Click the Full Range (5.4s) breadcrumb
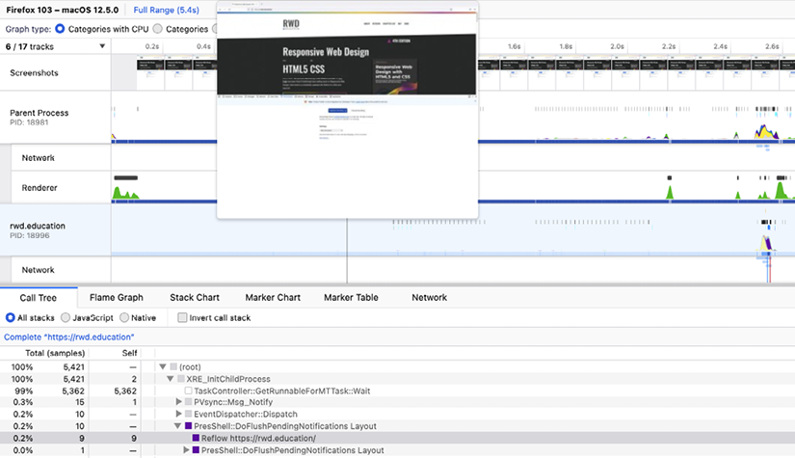This screenshot has height=458, width=795. (x=167, y=9)
